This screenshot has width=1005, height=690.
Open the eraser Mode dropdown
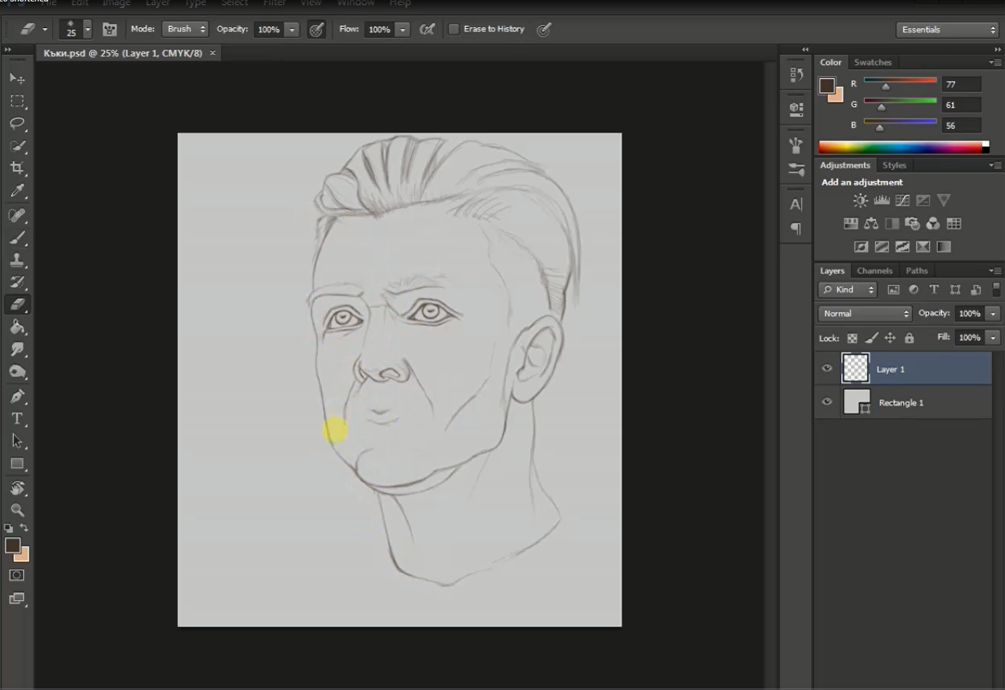coord(185,29)
